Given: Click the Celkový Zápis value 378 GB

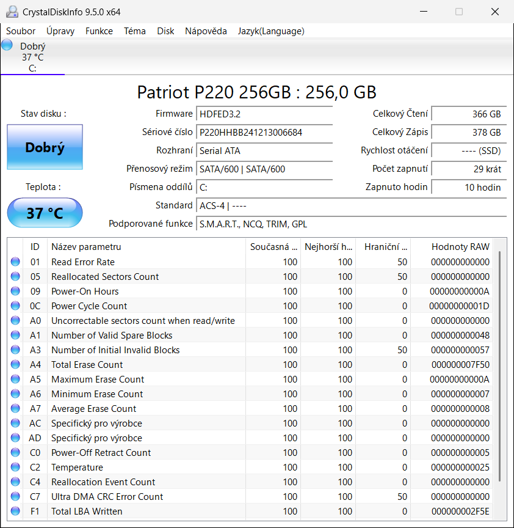Looking at the screenshot, I should pyautogui.click(x=469, y=133).
